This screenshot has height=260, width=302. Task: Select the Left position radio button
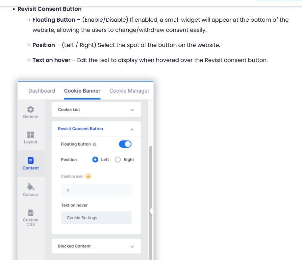pyautogui.click(x=95, y=160)
